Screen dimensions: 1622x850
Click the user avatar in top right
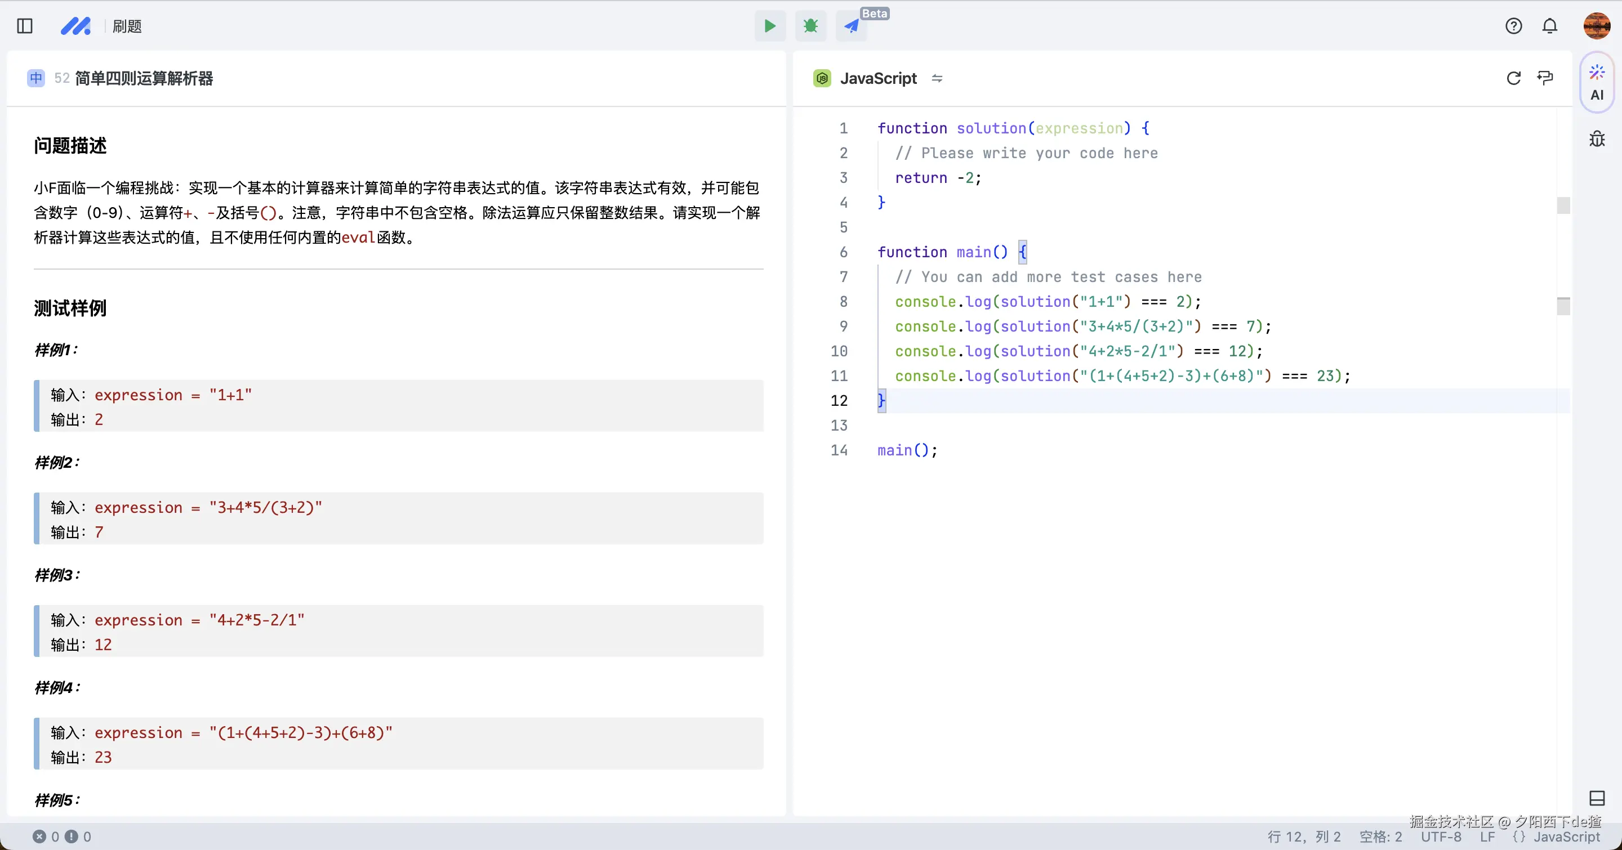click(1596, 26)
